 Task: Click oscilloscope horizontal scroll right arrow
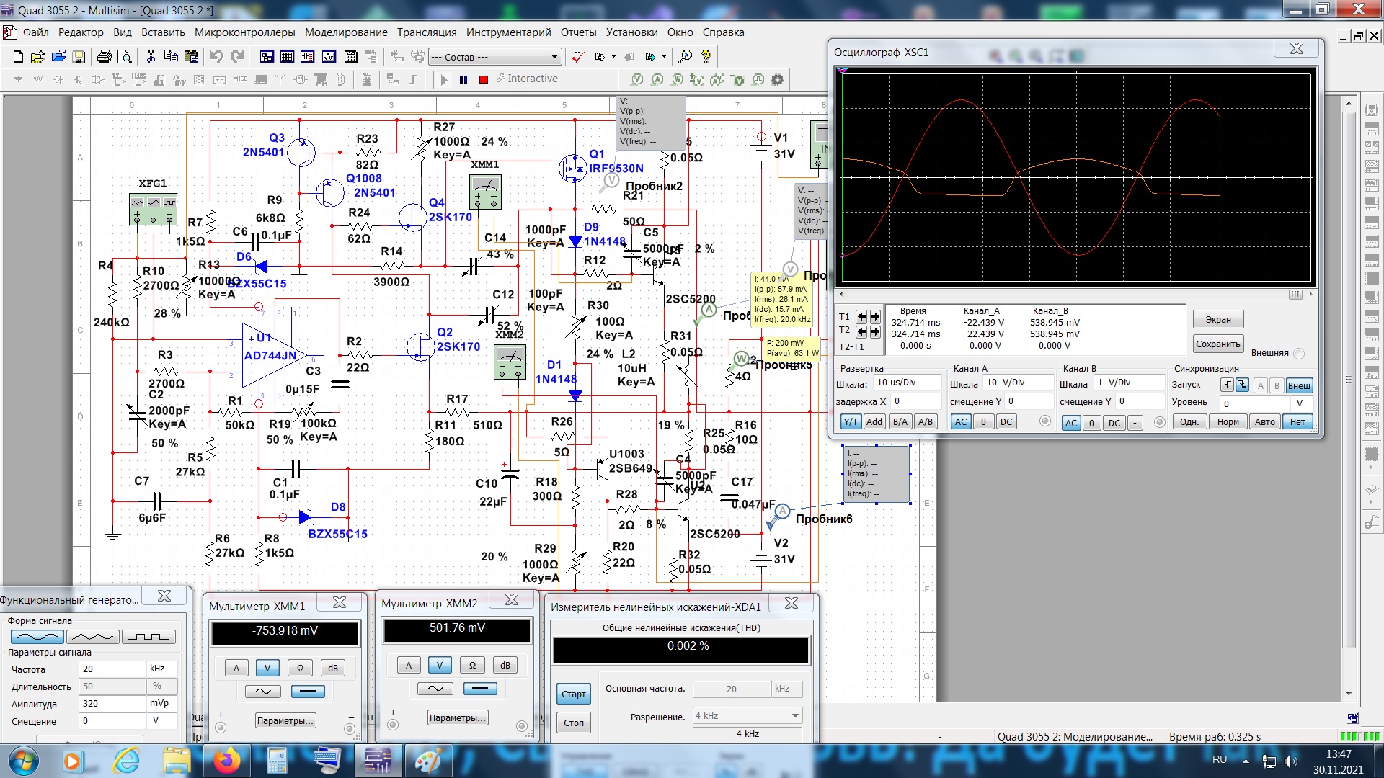[x=1310, y=294]
